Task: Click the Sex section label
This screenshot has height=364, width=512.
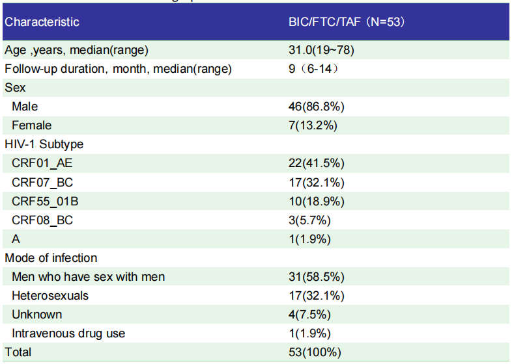Action: (x=15, y=87)
